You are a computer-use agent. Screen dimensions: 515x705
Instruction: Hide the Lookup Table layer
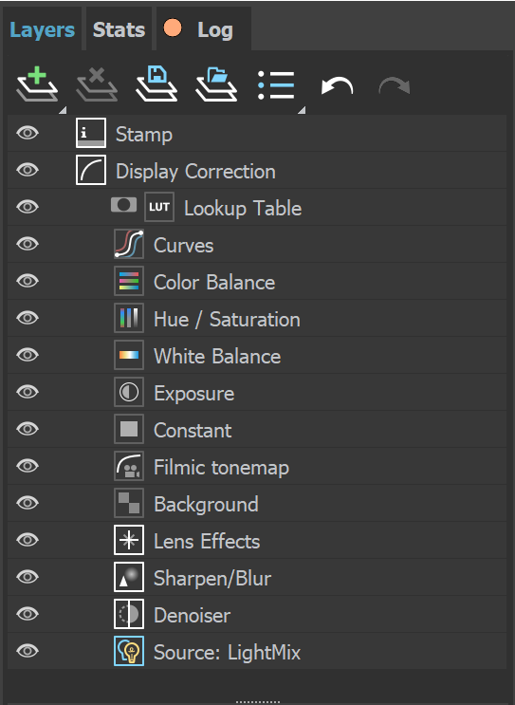[28, 207]
